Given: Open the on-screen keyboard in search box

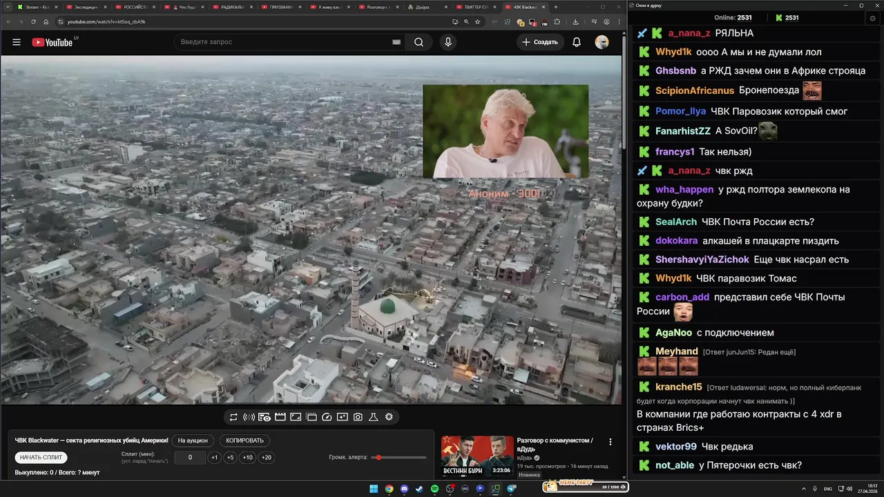Looking at the screenshot, I should [396, 42].
